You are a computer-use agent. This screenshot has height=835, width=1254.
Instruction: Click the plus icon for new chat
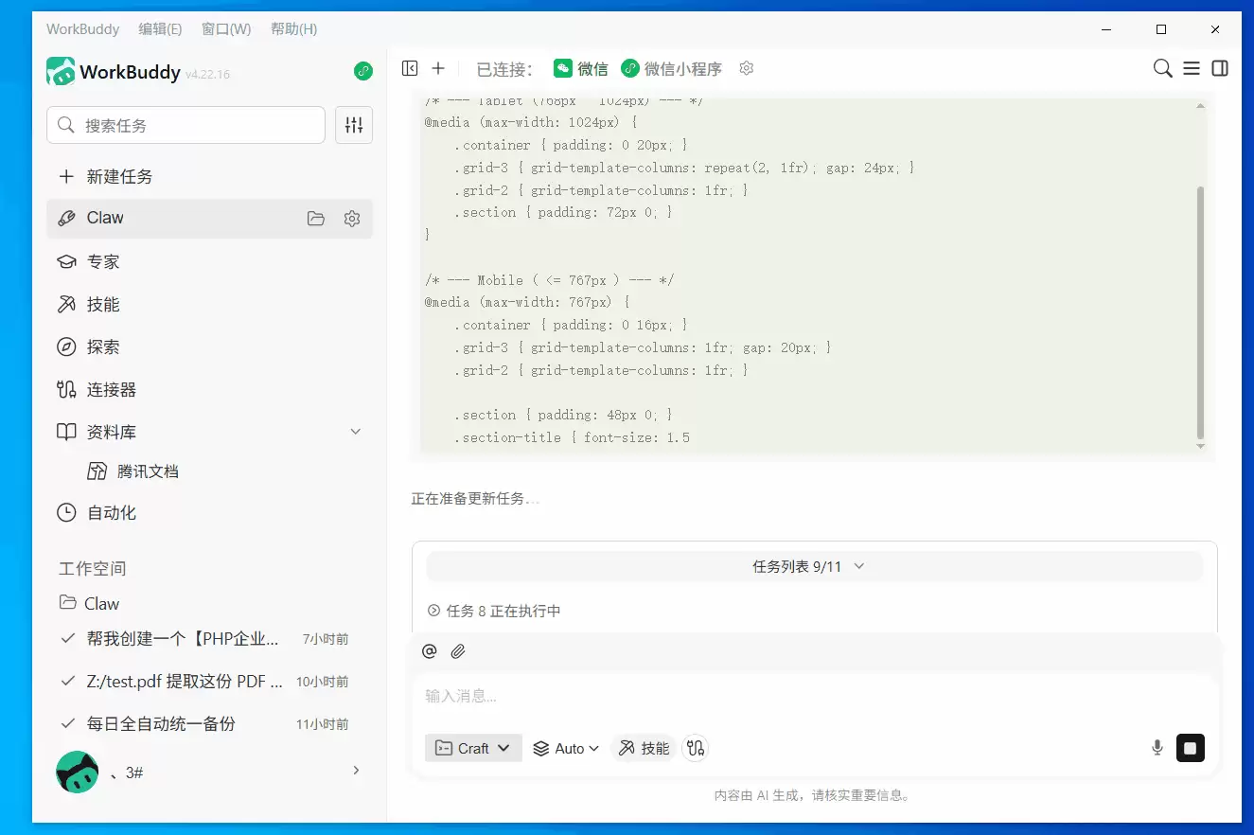[438, 68]
